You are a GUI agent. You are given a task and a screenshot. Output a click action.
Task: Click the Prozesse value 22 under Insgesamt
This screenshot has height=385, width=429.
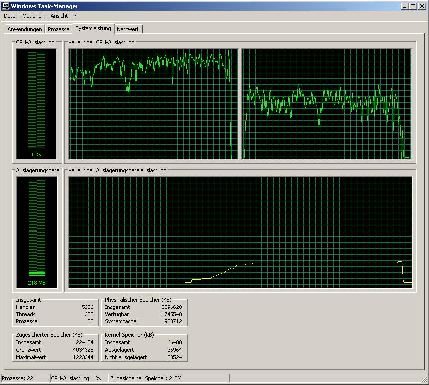click(x=90, y=321)
